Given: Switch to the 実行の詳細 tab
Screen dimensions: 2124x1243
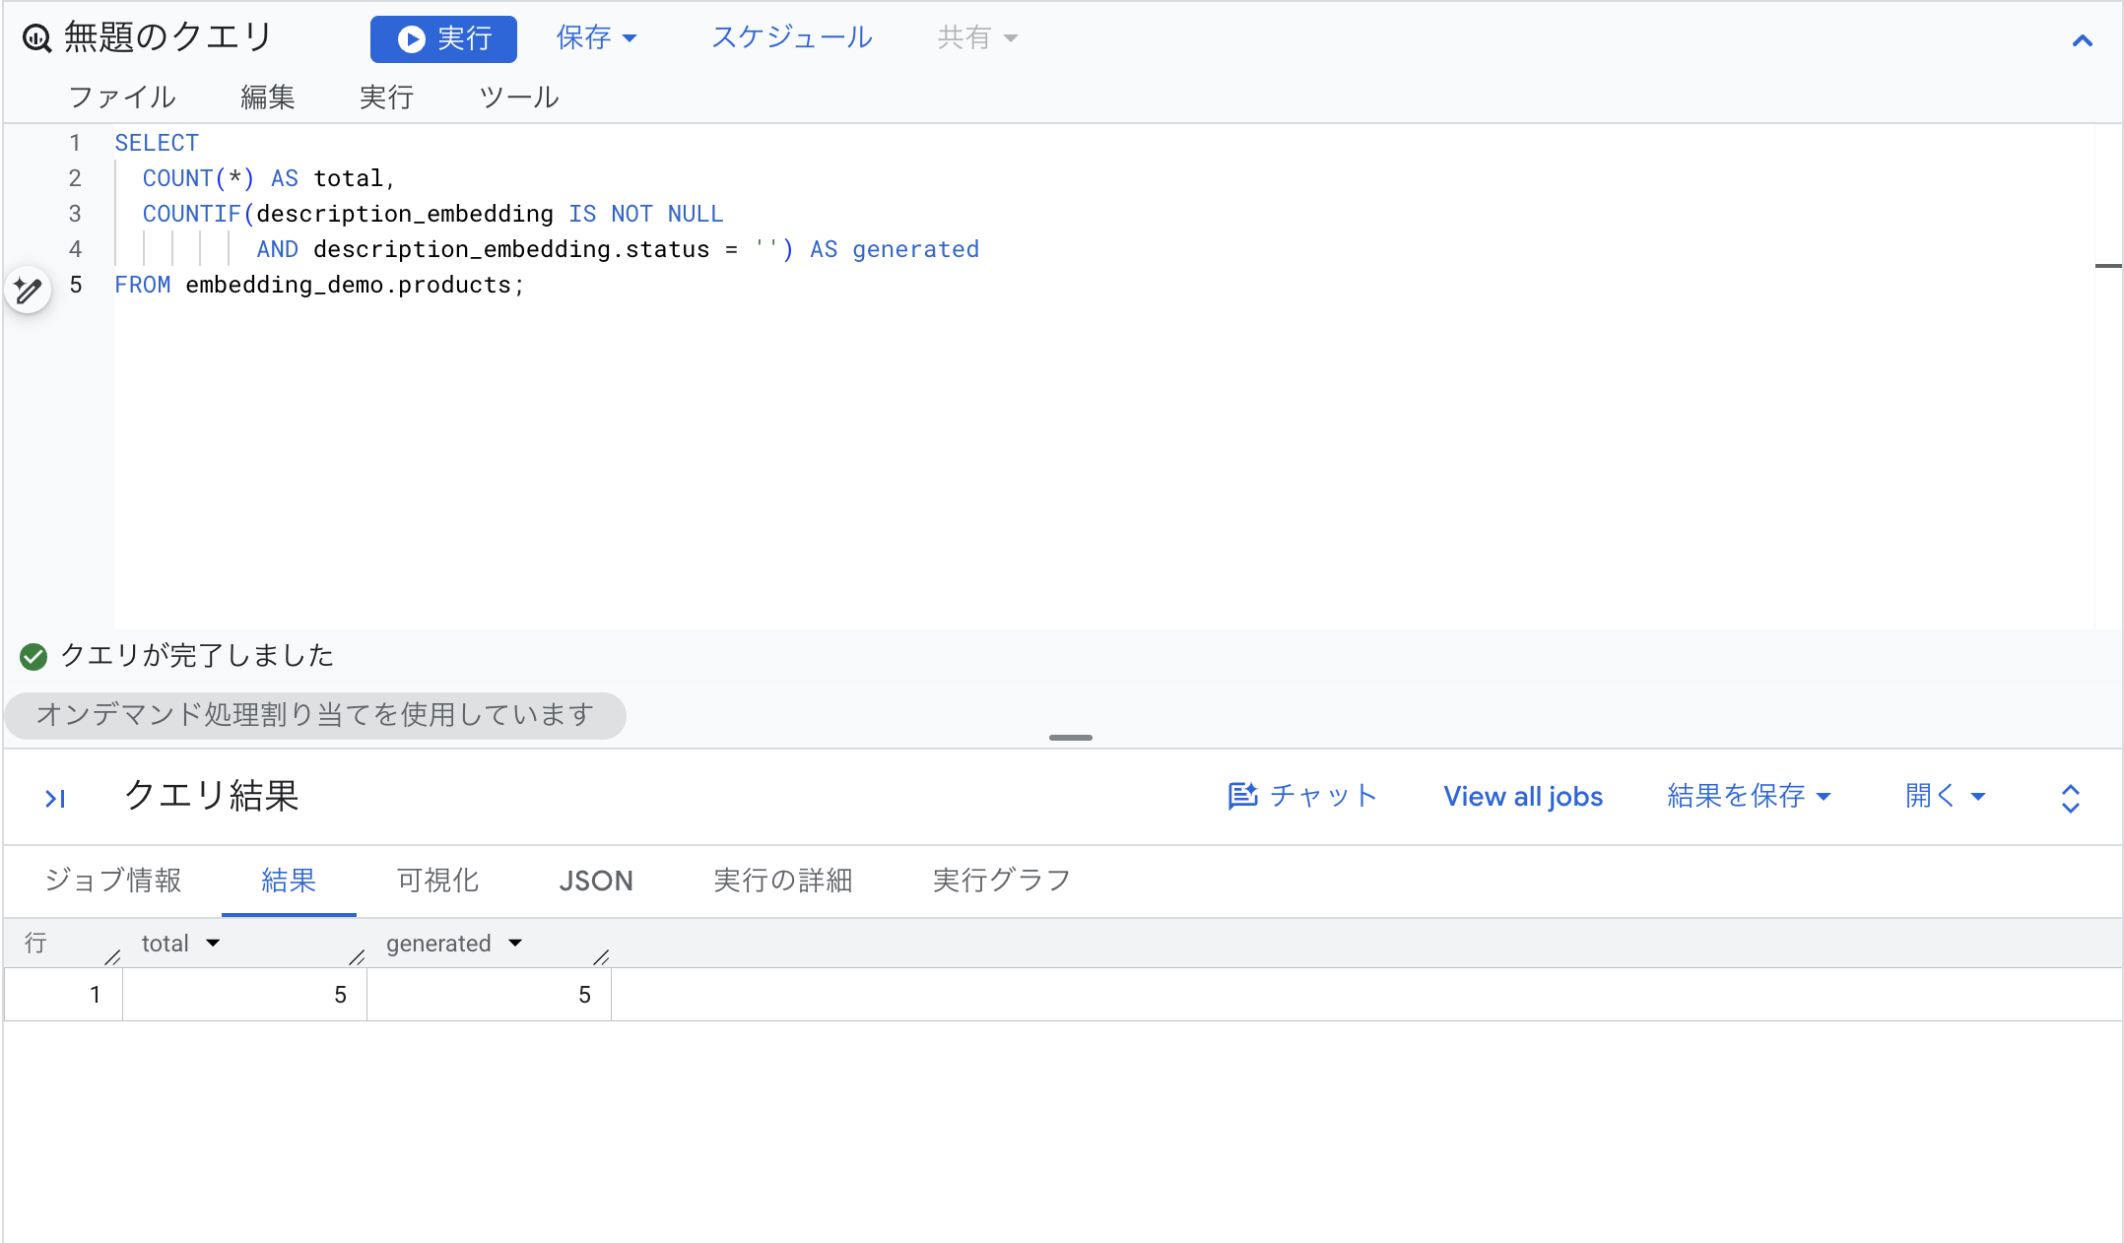Looking at the screenshot, I should [782, 880].
